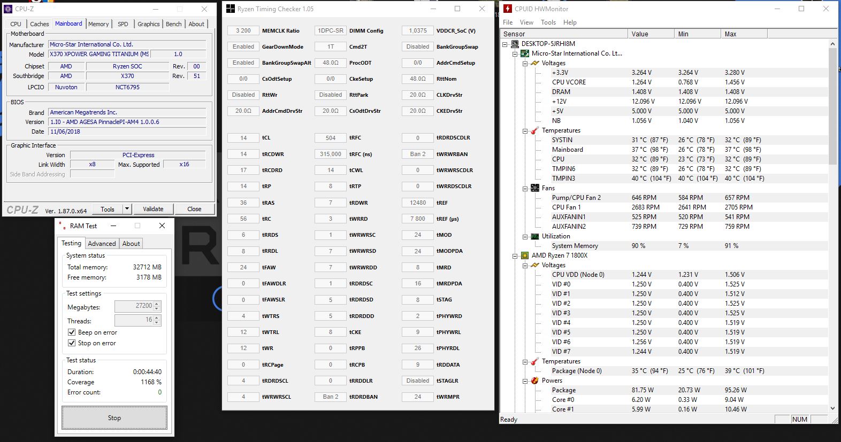Click the tCL value field
841x442 pixels.
[243, 138]
